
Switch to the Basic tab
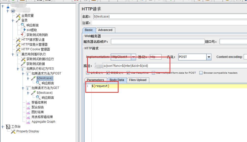[89, 30]
